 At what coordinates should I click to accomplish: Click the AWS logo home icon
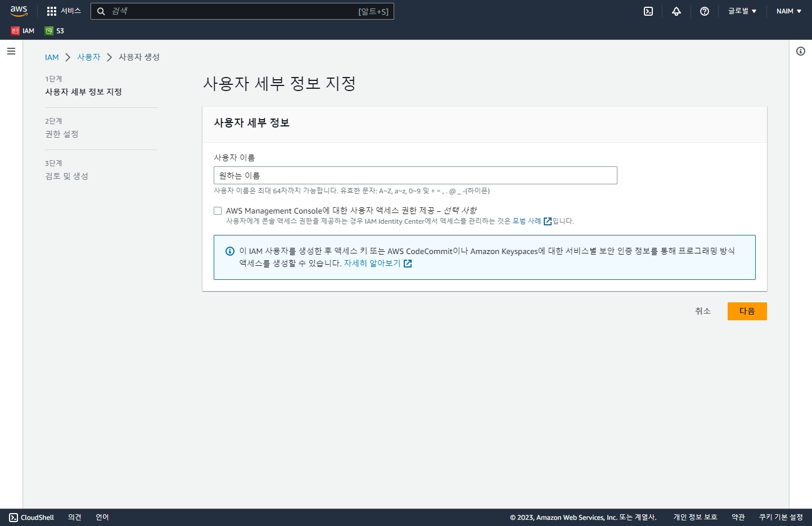19,11
